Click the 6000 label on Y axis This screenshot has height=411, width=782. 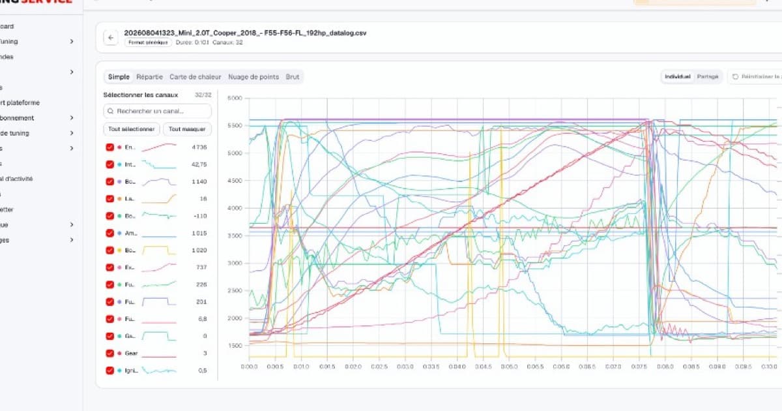pyautogui.click(x=235, y=98)
